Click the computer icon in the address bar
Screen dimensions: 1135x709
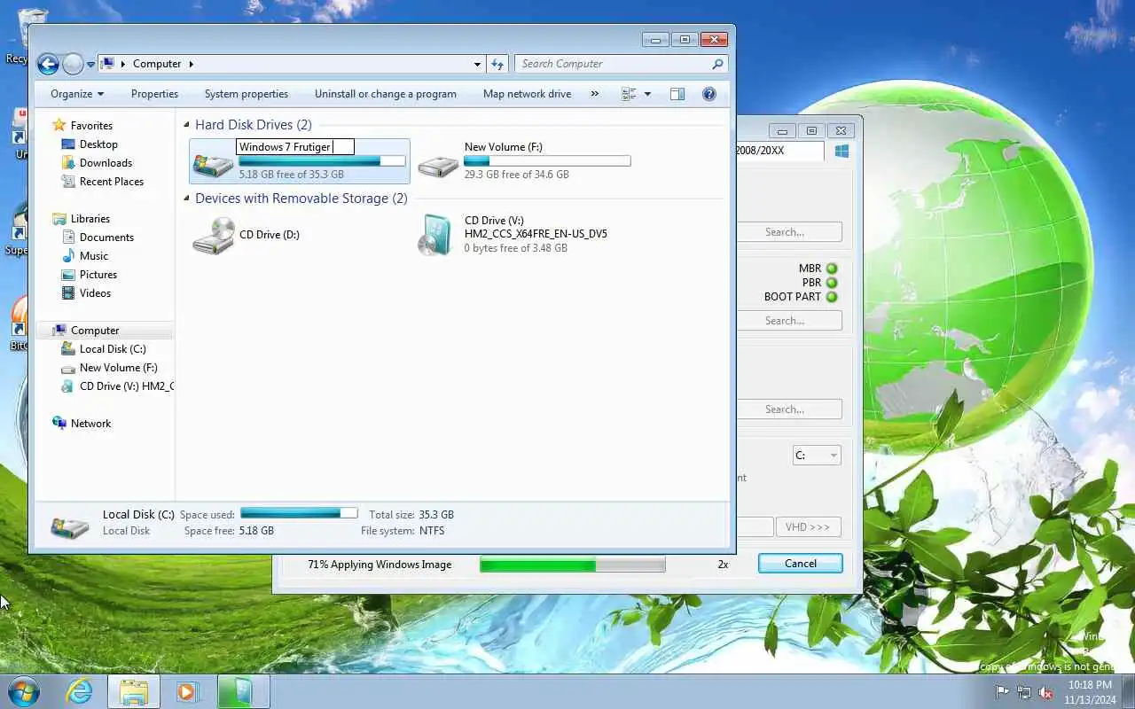[x=108, y=64]
